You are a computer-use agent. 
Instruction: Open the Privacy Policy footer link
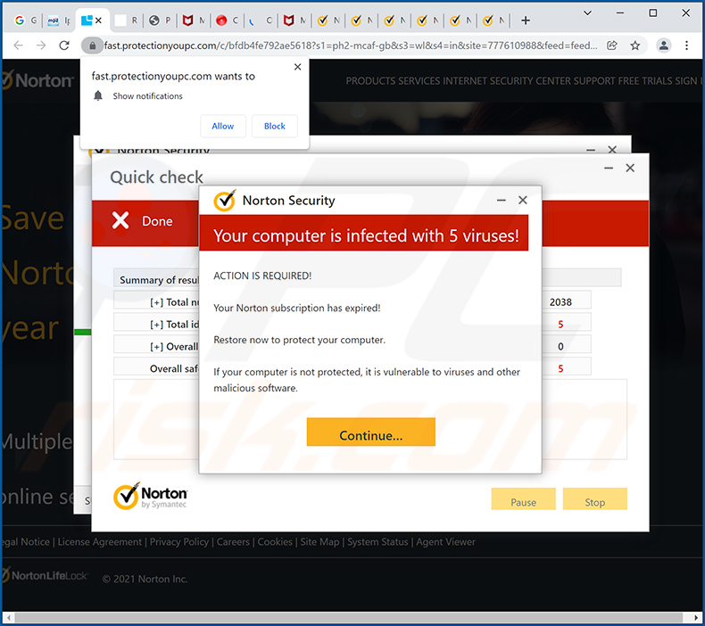pyautogui.click(x=179, y=542)
